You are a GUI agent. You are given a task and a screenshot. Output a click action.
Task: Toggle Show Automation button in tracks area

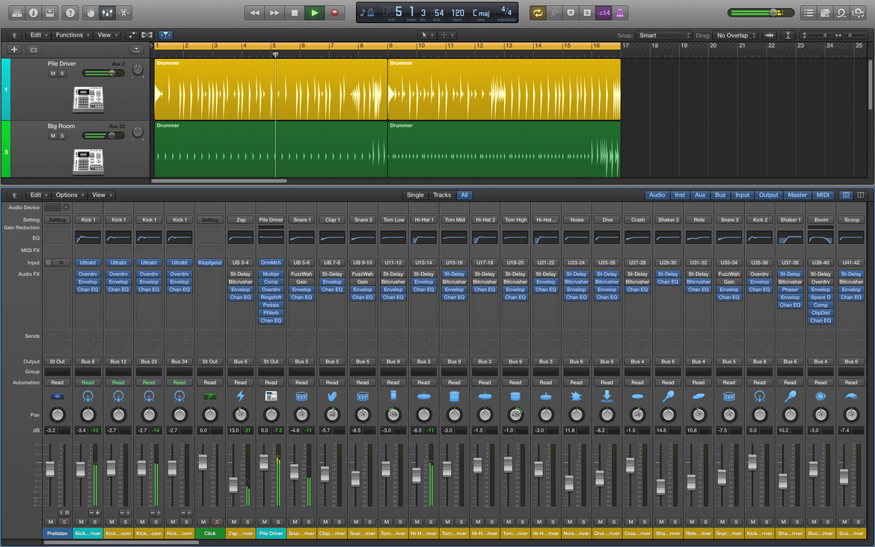pos(132,35)
